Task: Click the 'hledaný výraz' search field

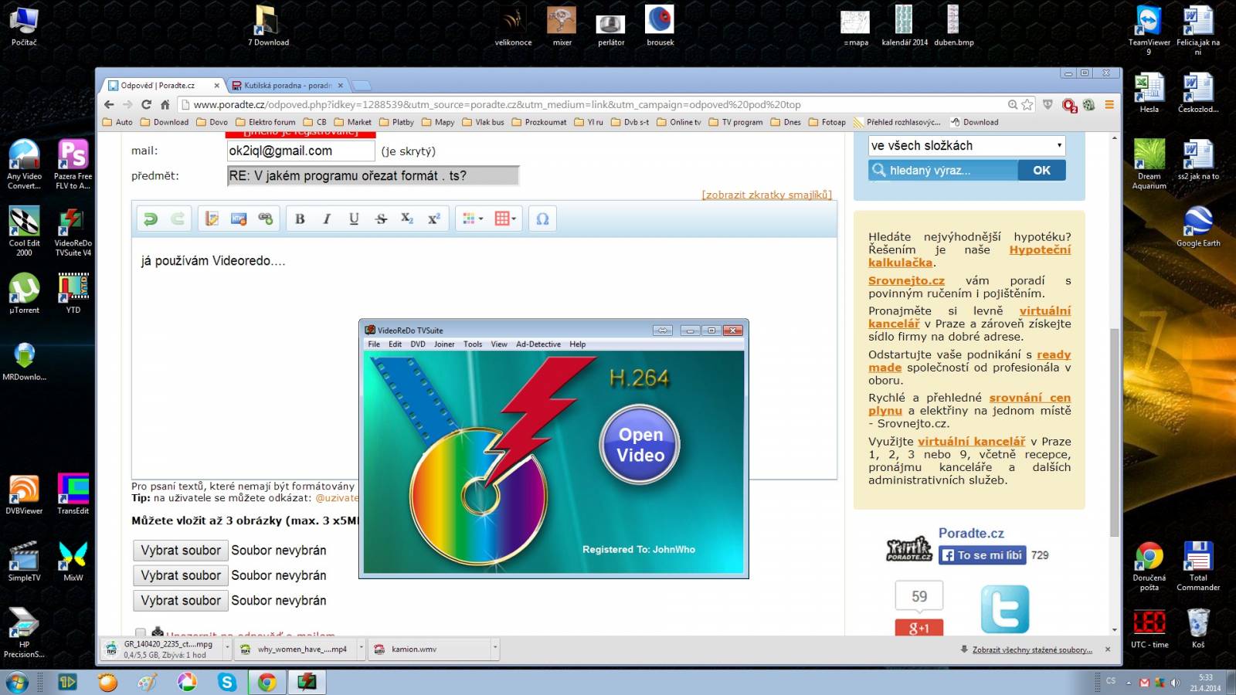Action: pos(943,171)
